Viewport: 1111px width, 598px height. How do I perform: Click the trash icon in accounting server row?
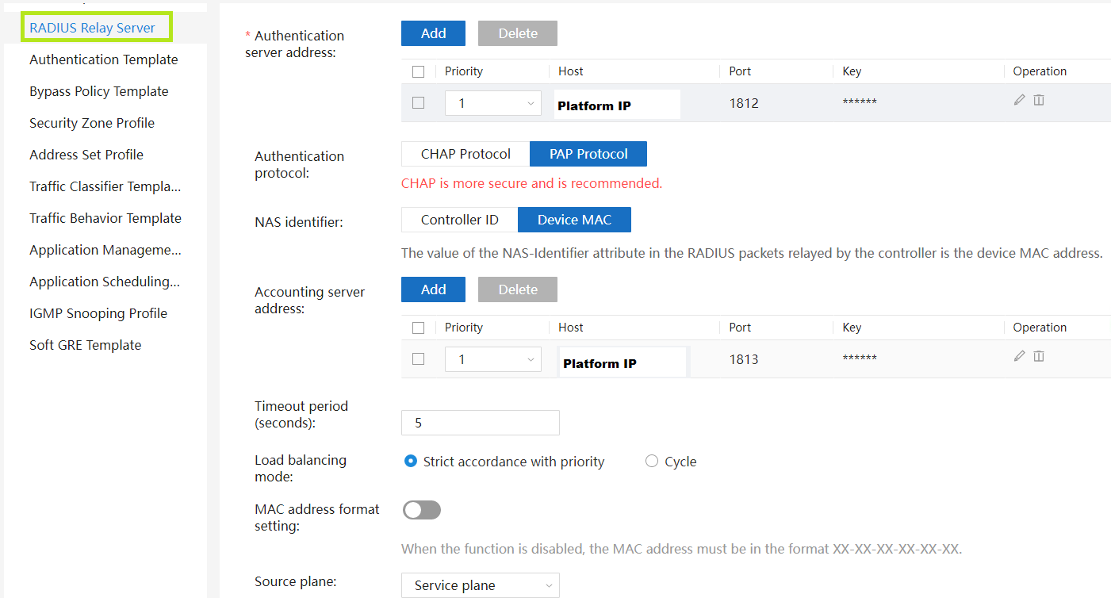click(x=1038, y=356)
